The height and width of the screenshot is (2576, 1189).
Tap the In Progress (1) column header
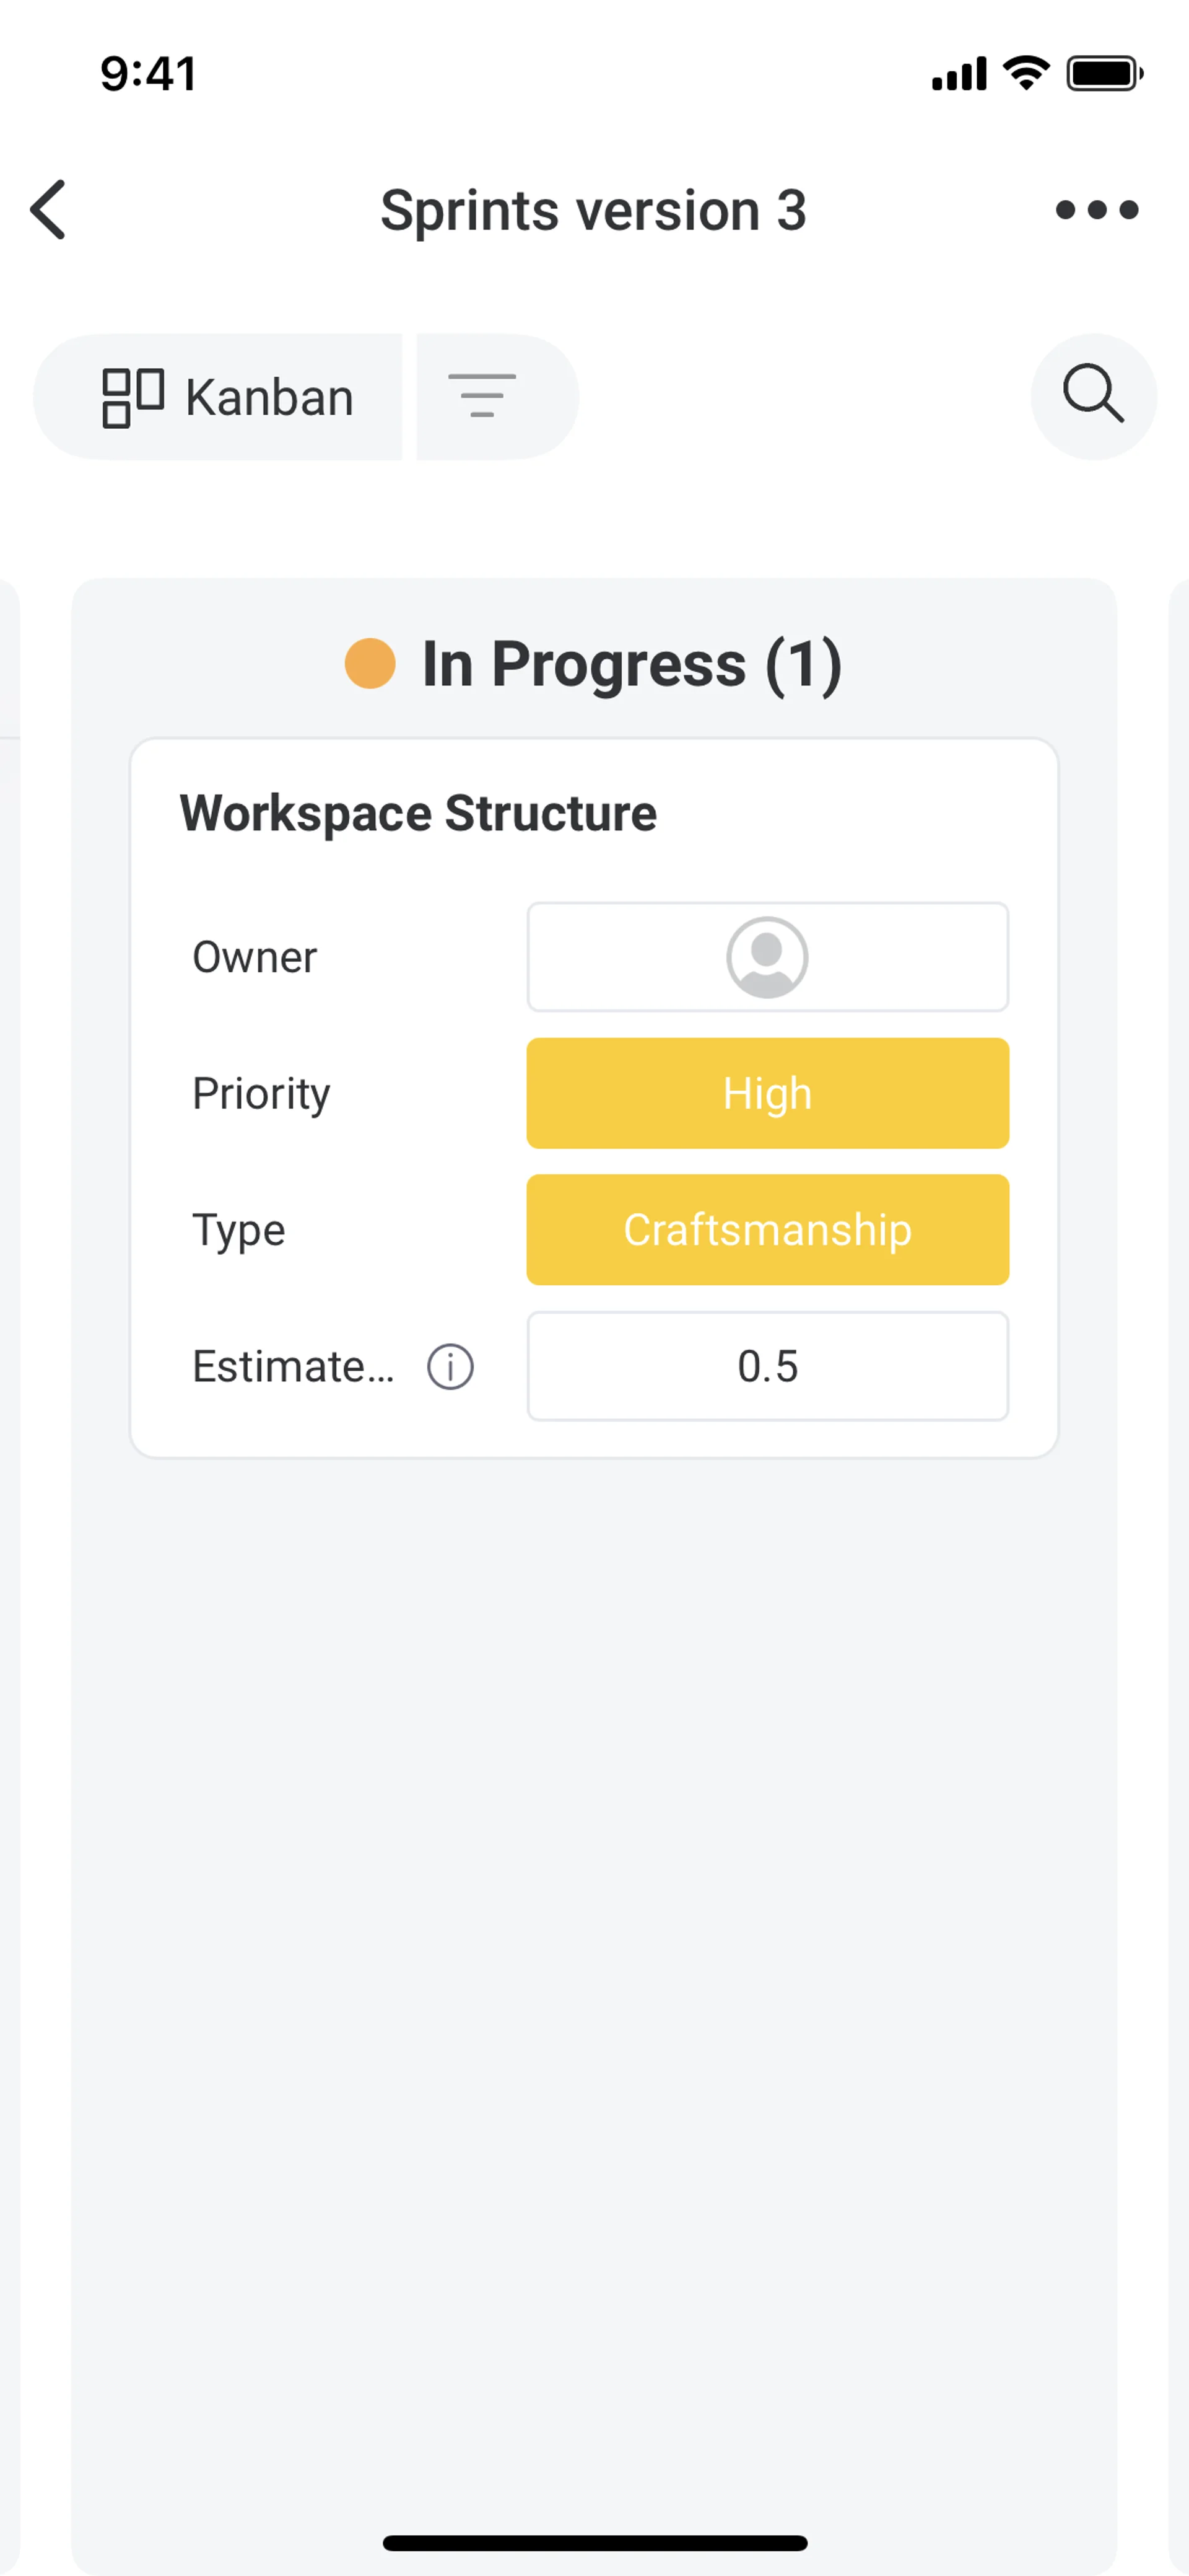pos(632,664)
